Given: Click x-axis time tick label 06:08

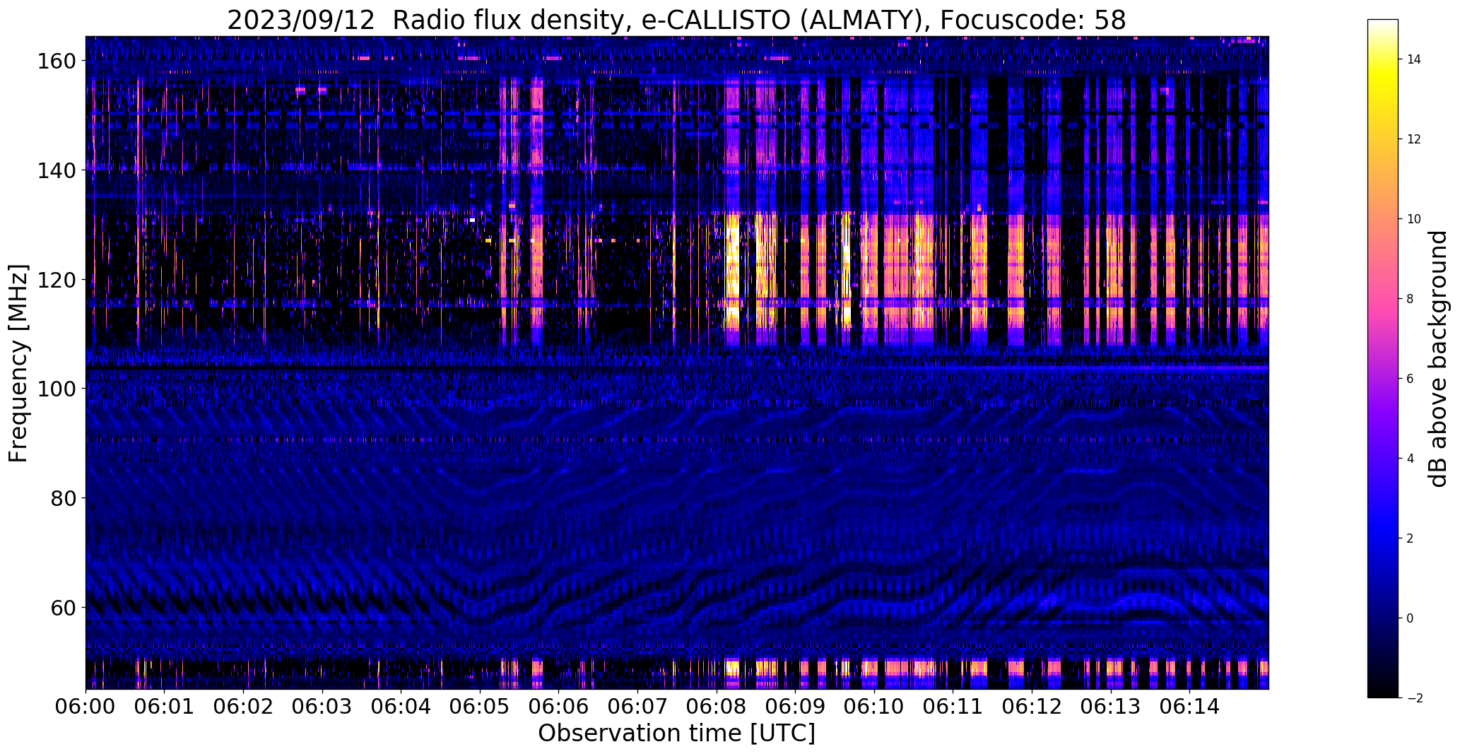Looking at the screenshot, I should point(717,706).
